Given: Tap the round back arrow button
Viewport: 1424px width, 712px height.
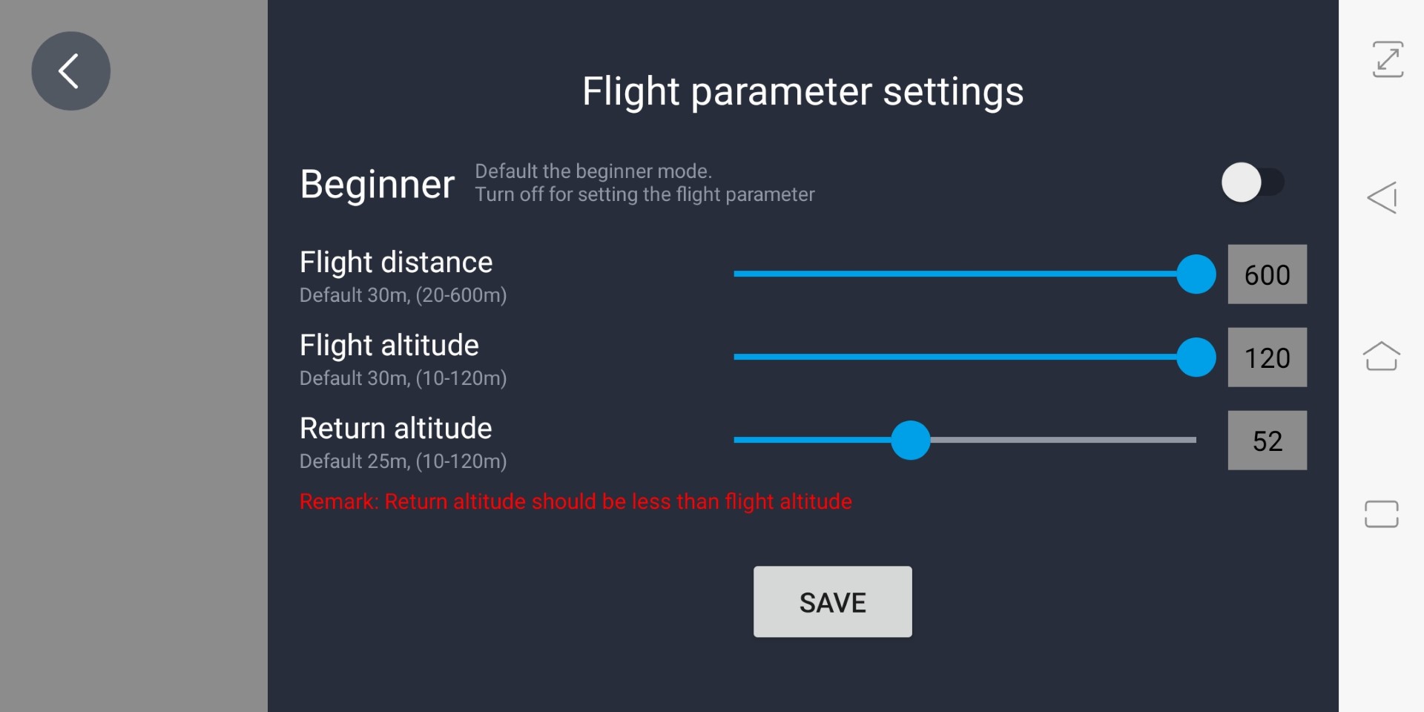Looking at the screenshot, I should (x=70, y=71).
